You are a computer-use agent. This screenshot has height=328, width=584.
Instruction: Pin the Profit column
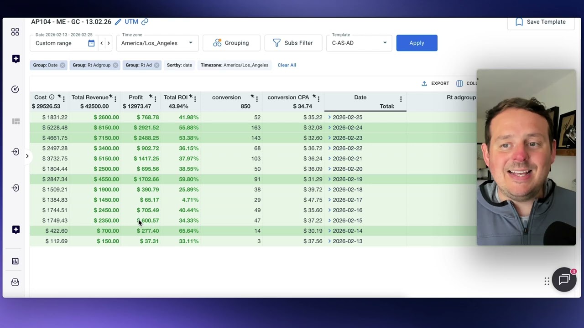click(x=151, y=97)
